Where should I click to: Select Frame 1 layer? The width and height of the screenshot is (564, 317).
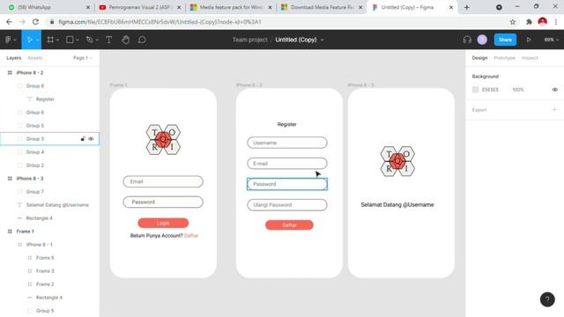[x=49, y=231]
